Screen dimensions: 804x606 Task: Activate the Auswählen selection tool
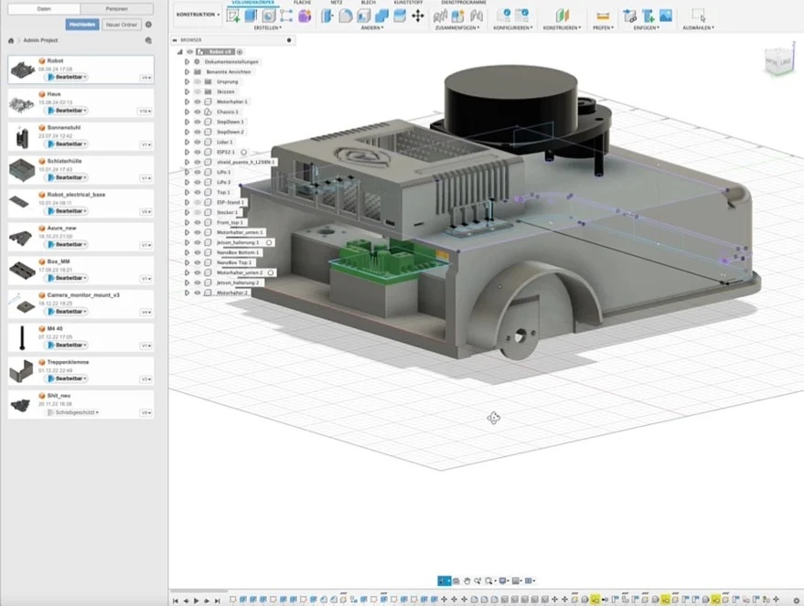click(699, 16)
